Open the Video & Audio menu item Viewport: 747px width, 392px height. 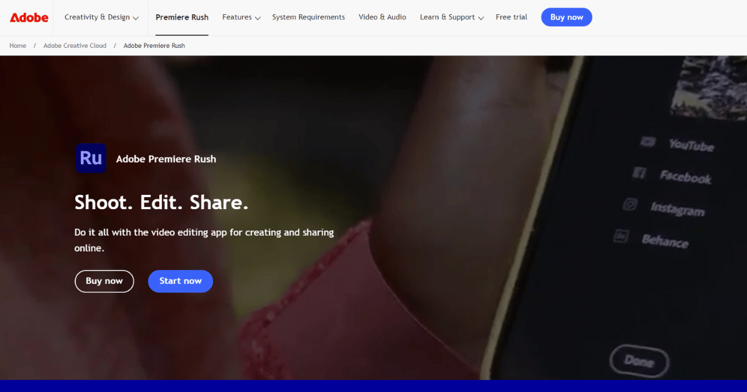[382, 17]
